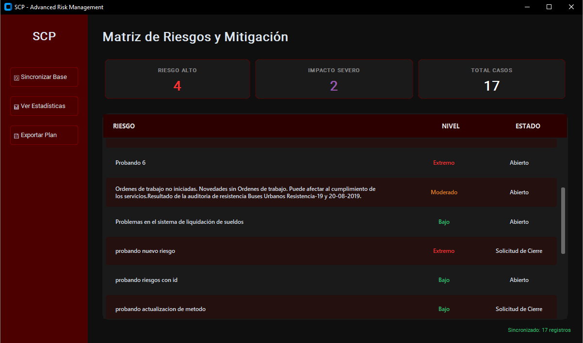
Task: Sort by the NIVEL column header
Action: coord(451,126)
